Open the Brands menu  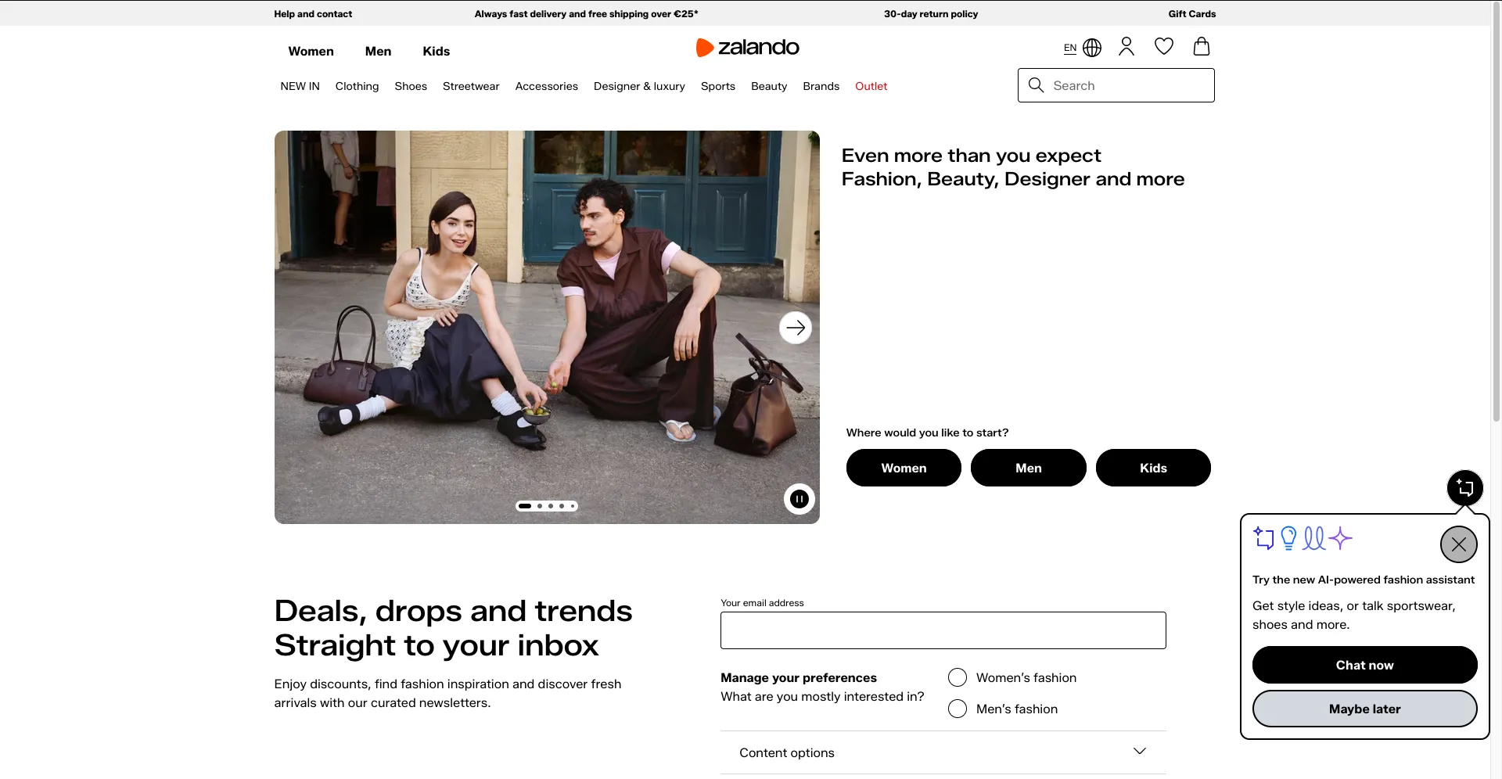tap(821, 86)
